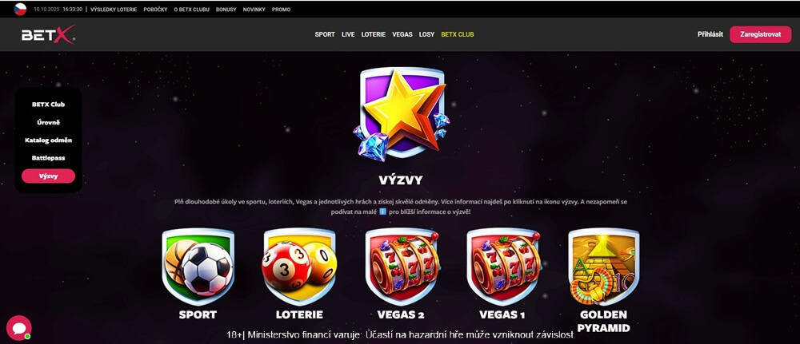Go to the BETX CLUB menu item
Screen dimensions: 800x344
coord(457,34)
